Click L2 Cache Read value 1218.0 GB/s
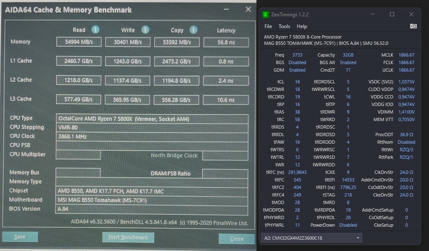Image resolution: width=429 pixels, height=251 pixels. (78, 80)
